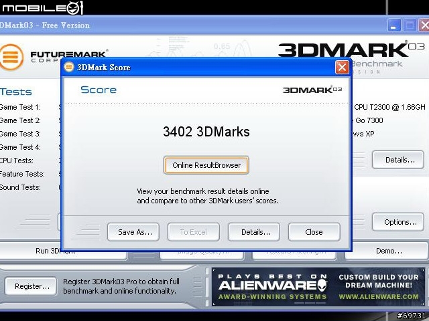
Task: Close the 3DMark Score dialog via red X
Action: pos(342,67)
